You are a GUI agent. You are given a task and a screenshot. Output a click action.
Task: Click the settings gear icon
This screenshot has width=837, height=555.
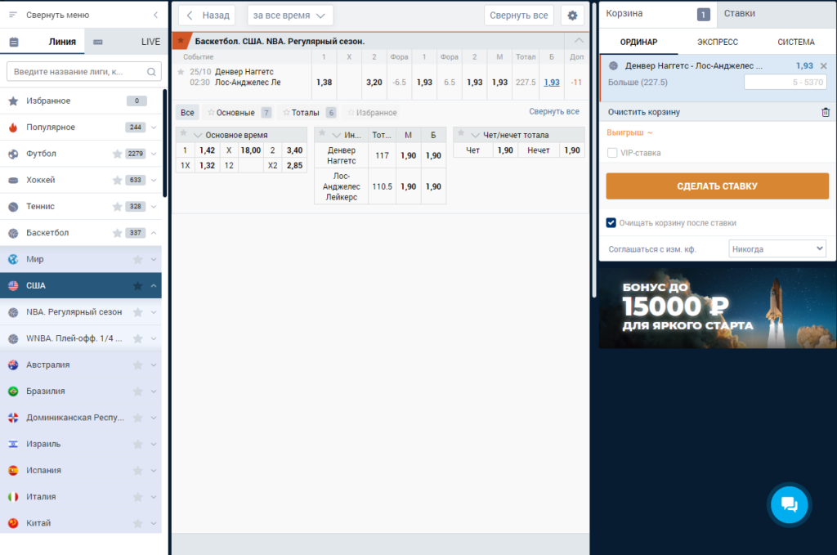(572, 16)
